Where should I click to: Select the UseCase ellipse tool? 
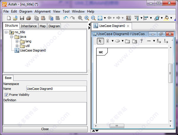click(117, 41)
